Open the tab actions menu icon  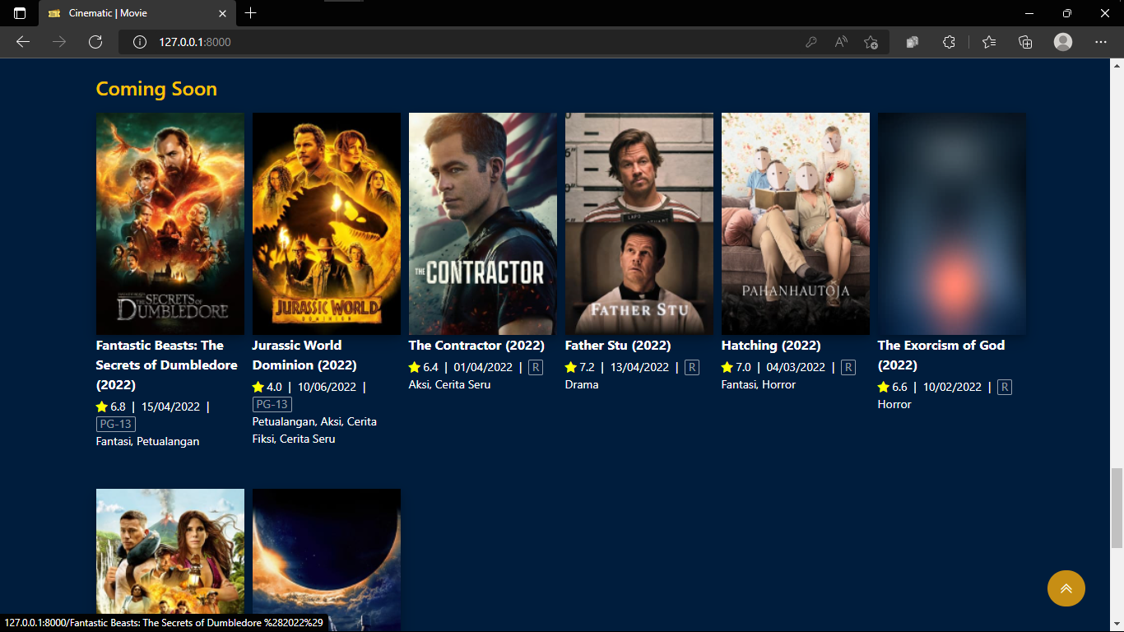pos(20,13)
